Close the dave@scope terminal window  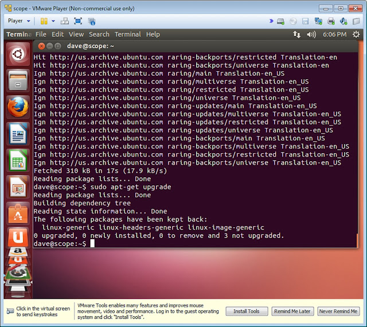41,46
